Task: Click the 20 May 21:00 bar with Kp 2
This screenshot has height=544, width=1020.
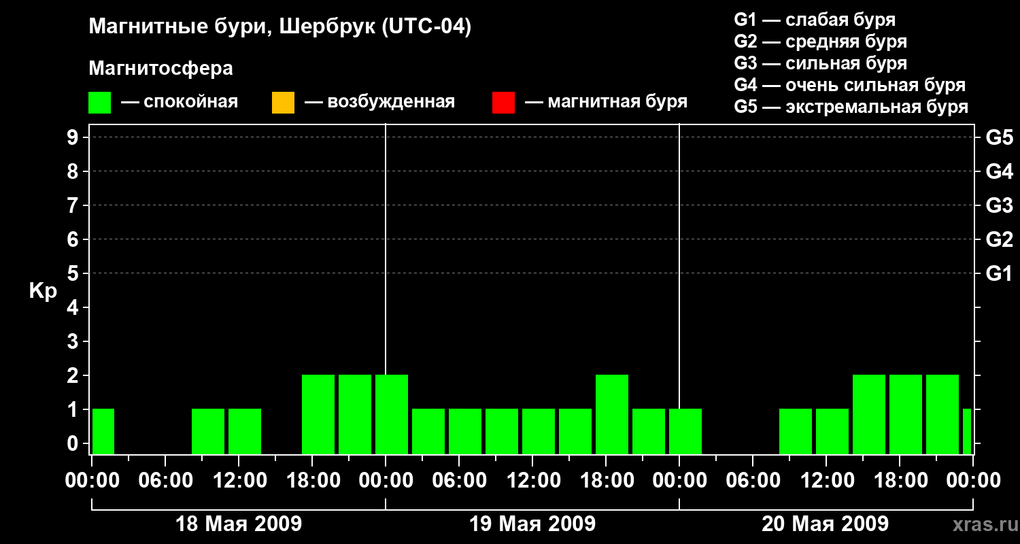Action: pyautogui.click(x=942, y=414)
